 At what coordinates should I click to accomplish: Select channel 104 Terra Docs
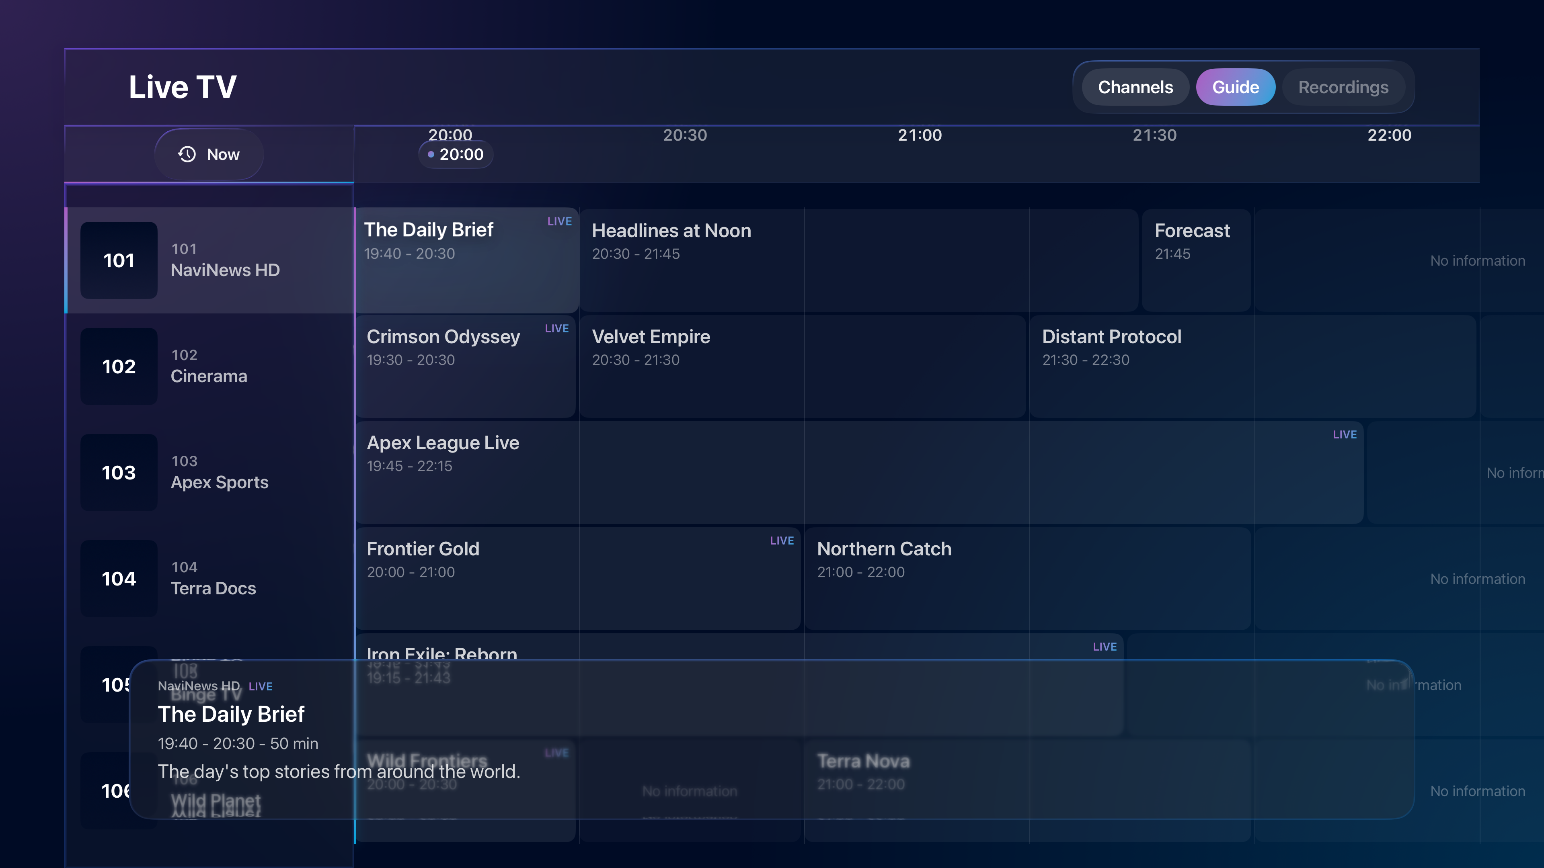tap(209, 579)
